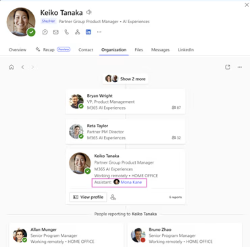Navigate back with left chevron arrow
250x247 pixels.
(x=23, y=67)
